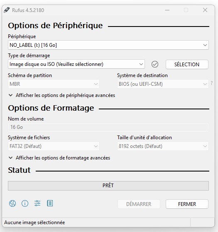Click the SÉLECTION button
This screenshot has height=232, width=218.
(187, 64)
